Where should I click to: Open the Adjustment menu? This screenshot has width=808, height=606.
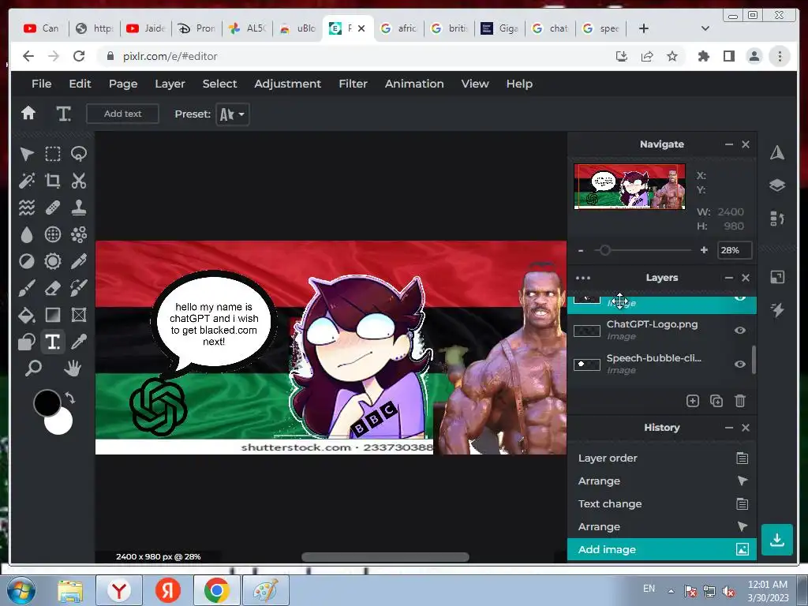pos(287,84)
